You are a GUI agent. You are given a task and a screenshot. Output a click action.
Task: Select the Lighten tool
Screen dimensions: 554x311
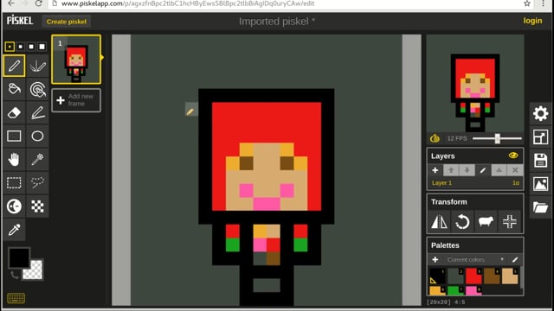click(x=14, y=206)
